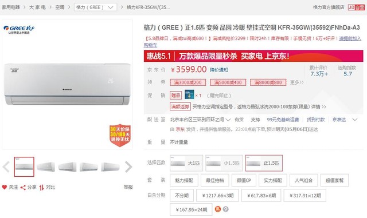Open the 格力（GREE）brand dropdown
Viewport: 367px width, 218px height.
95,7
